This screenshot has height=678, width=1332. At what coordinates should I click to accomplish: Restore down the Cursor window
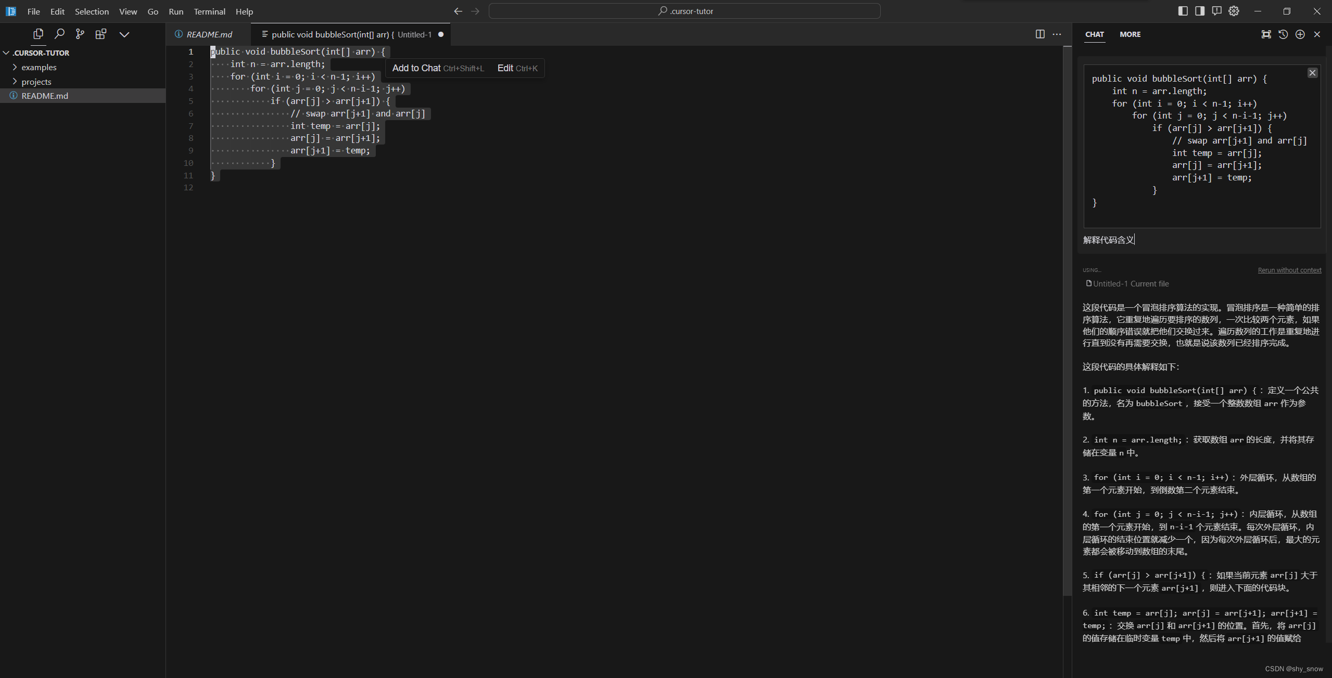(x=1287, y=11)
